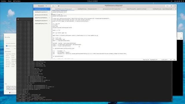Click the INS insert mode indicator
Screen dimensions: 185x104
point(174,60)
